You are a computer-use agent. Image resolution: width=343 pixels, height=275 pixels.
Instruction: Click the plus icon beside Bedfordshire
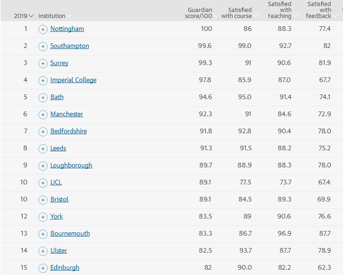tap(43, 131)
